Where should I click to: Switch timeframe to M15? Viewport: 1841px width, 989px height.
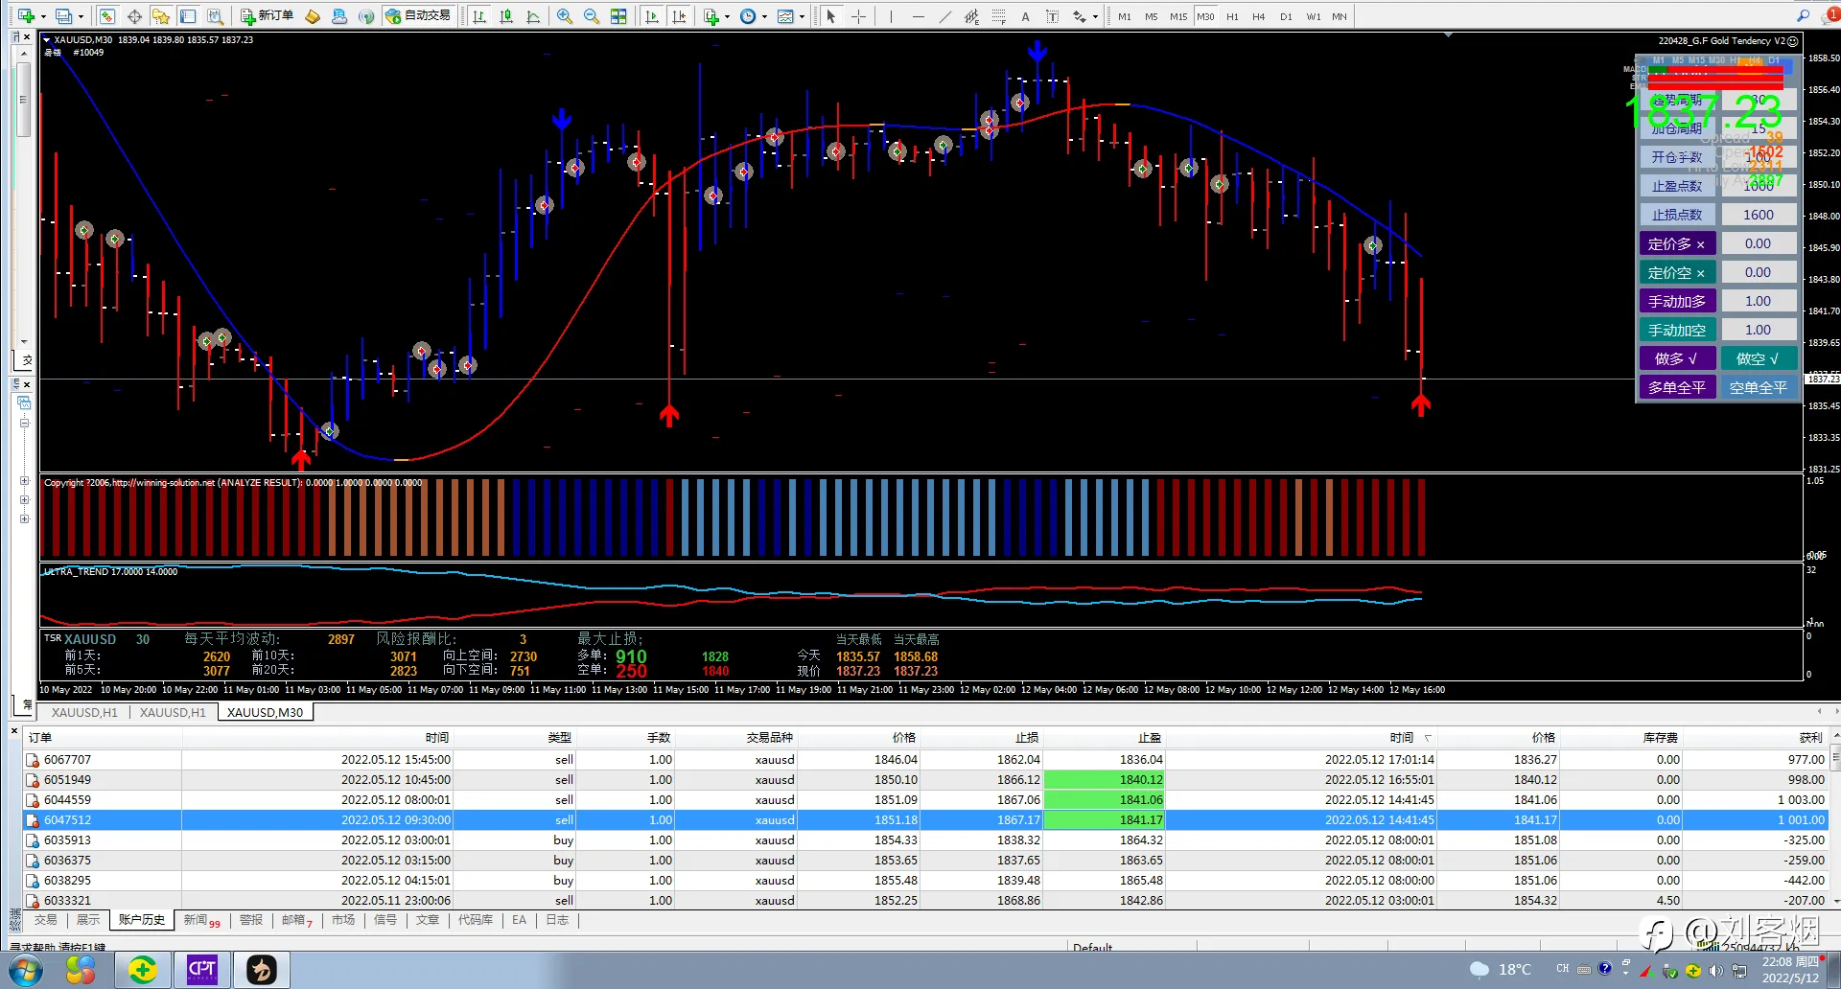(1178, 16)
